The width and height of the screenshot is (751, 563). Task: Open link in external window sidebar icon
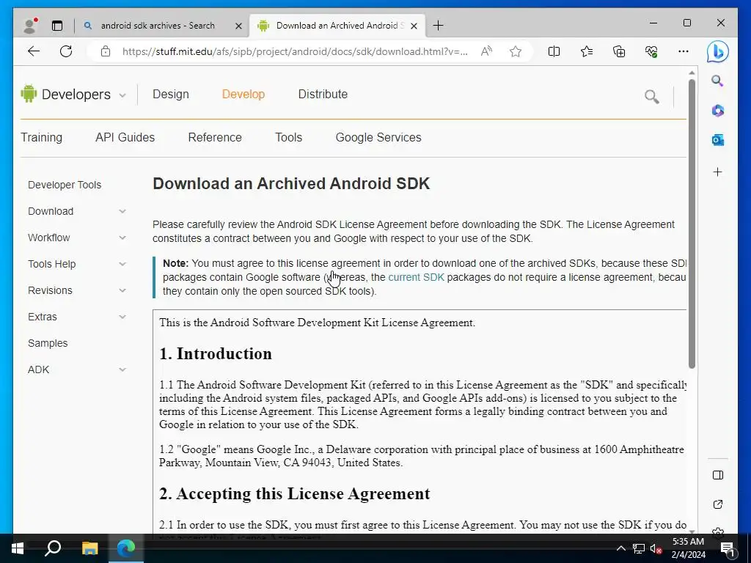[717, 504]
